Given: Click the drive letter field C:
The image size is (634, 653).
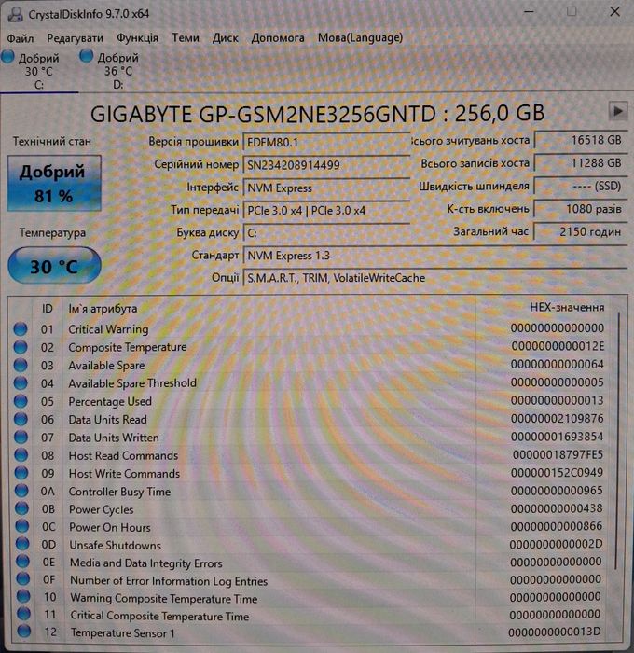Looking at the screenshot, I should point(326,233).
